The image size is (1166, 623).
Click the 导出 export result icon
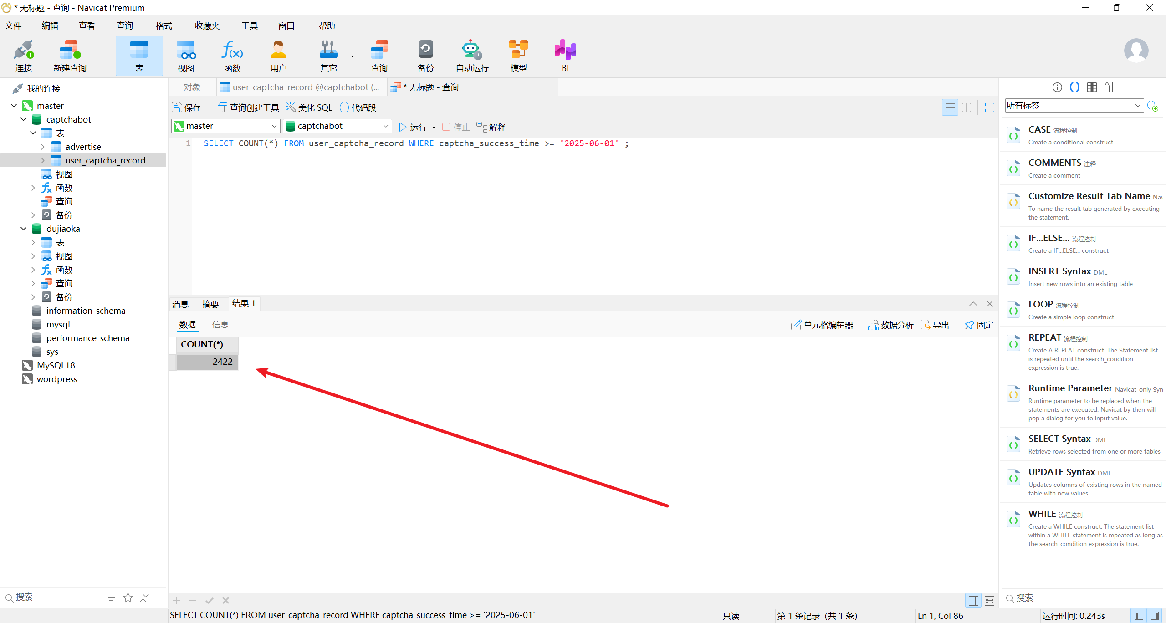[935, 325]
